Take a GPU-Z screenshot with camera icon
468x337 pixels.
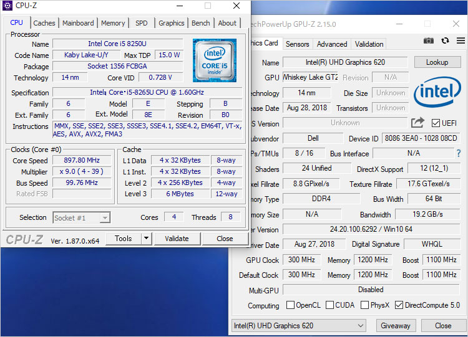pos(428,40)
